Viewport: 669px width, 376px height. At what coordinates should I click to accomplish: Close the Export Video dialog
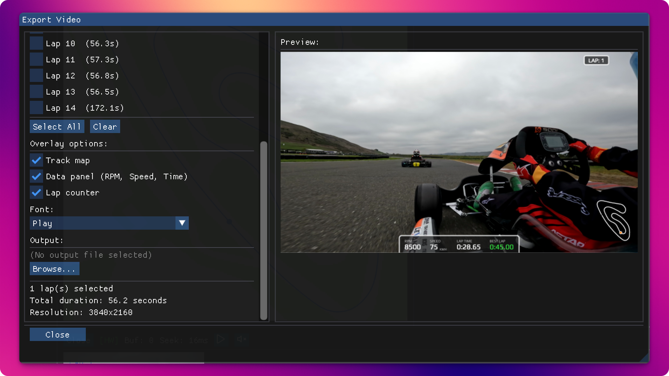coord(57,334)
